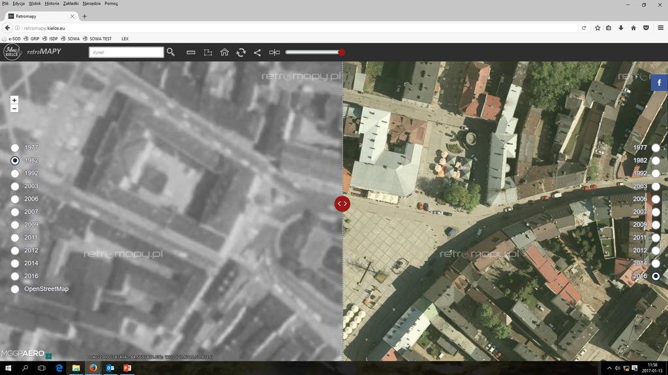Zoom in with the plus map button
Image resolution: width=668 pixels, height=375 pixels.
tap(14, 100)
